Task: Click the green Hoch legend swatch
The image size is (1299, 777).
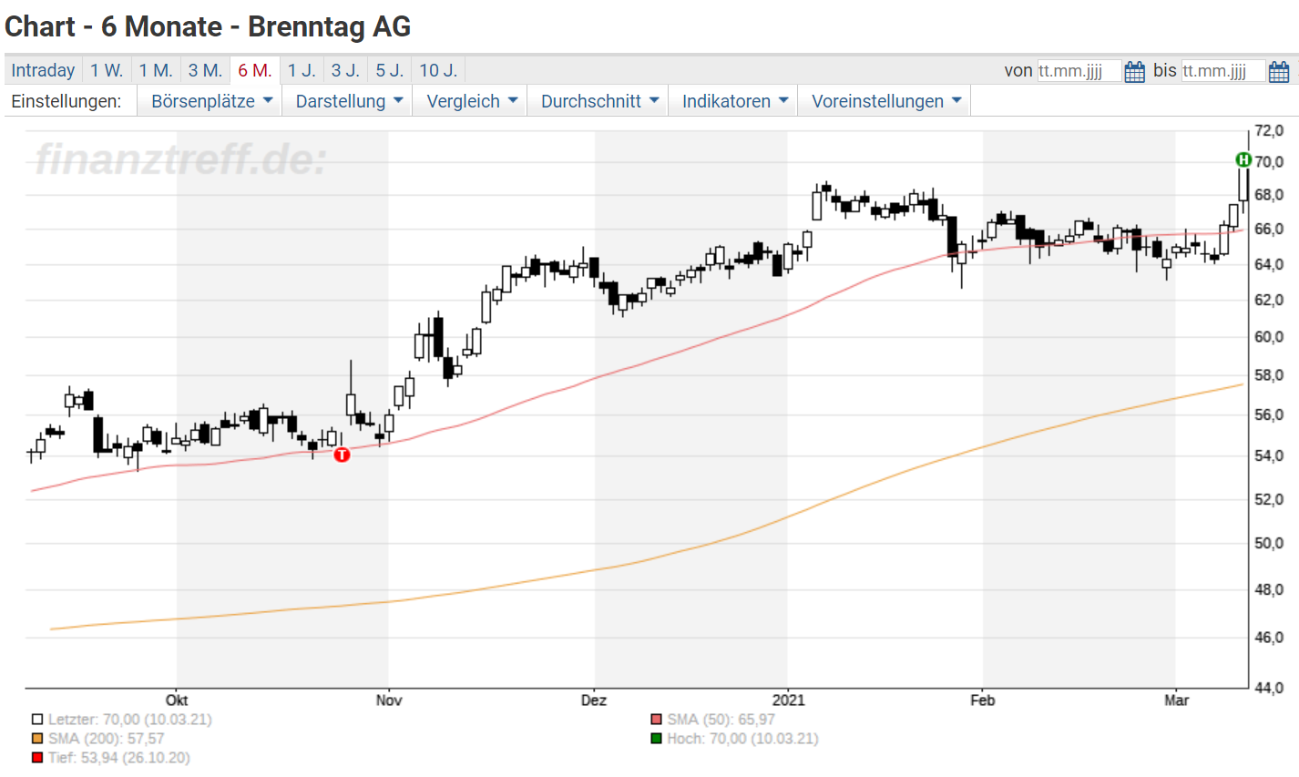Action: (x=656, y=739)
